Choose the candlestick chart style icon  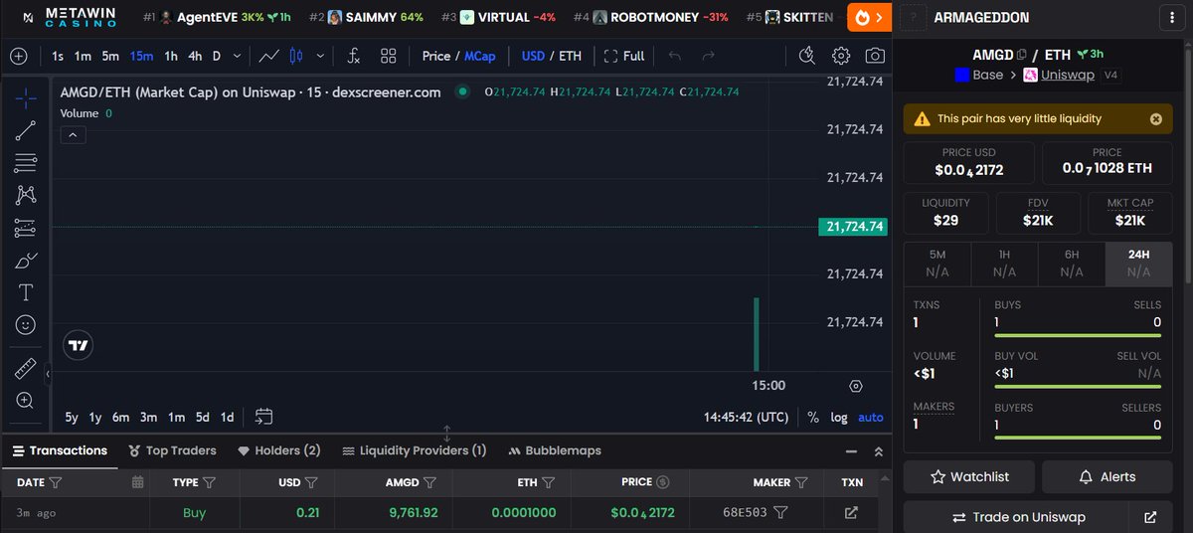(294, 56)
